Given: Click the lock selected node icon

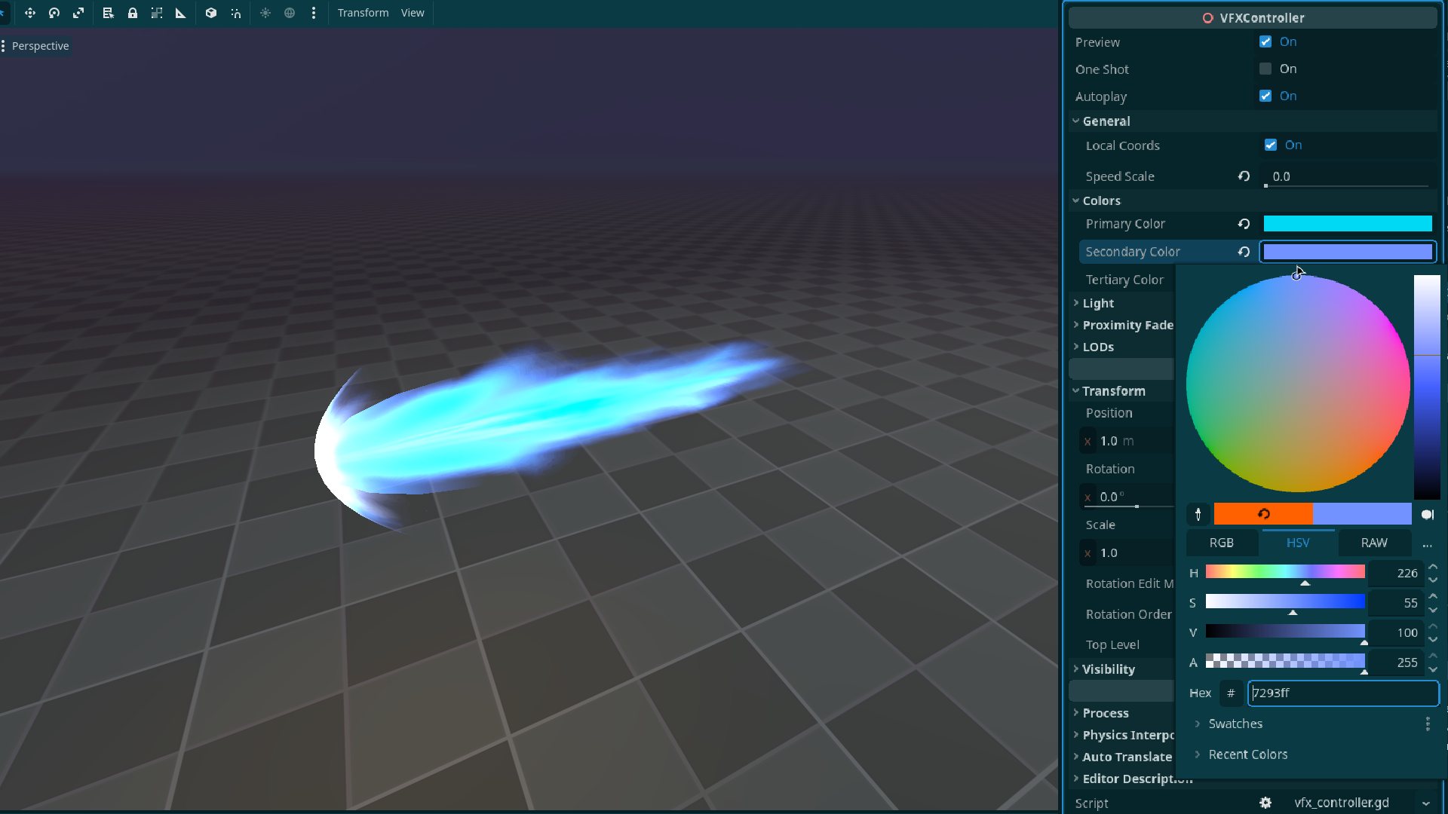Looking at the screenshot, I should point(133,13).
